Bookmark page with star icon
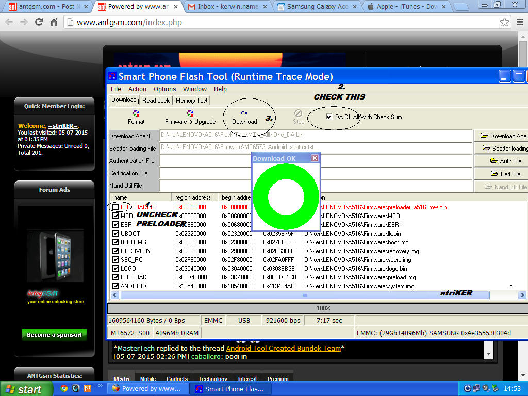The width and height of the screenshot is (528, 396). click(x=504, y=22)
